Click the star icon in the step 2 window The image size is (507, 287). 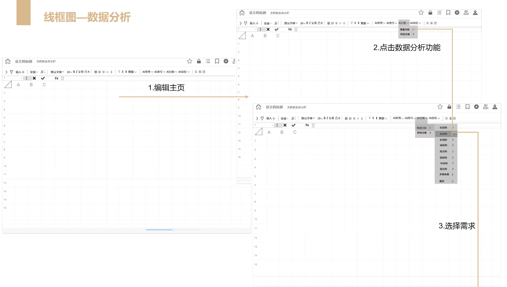pos(421,13)
